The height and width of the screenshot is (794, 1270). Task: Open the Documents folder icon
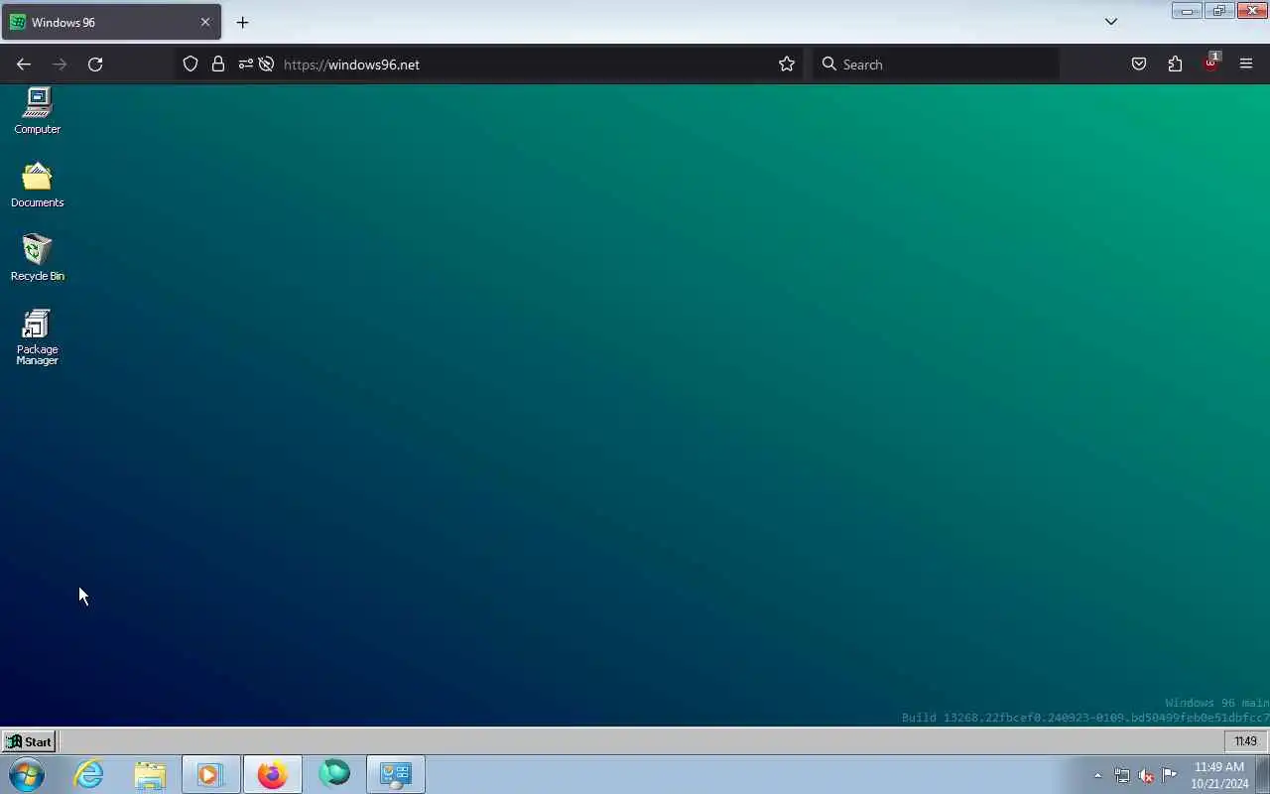pyautogui.click(x=37, y=185)
